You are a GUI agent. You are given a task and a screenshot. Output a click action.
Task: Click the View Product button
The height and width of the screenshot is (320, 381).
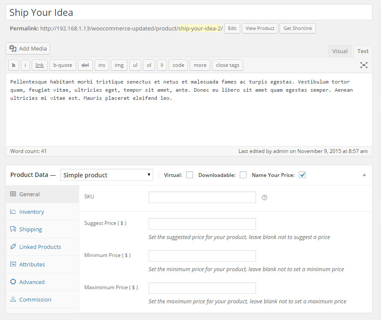coord(260,28)
